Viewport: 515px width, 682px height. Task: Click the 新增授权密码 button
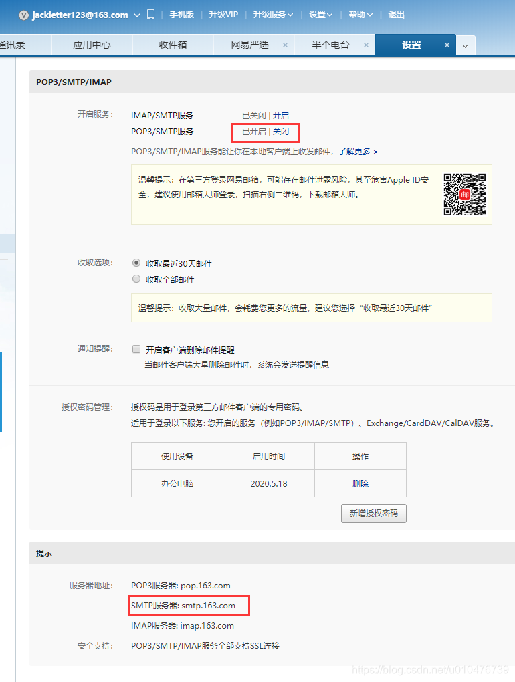click(374, 514)
